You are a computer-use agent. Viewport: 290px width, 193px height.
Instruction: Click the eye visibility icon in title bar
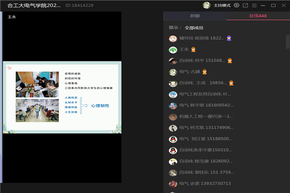click(236, 5)
